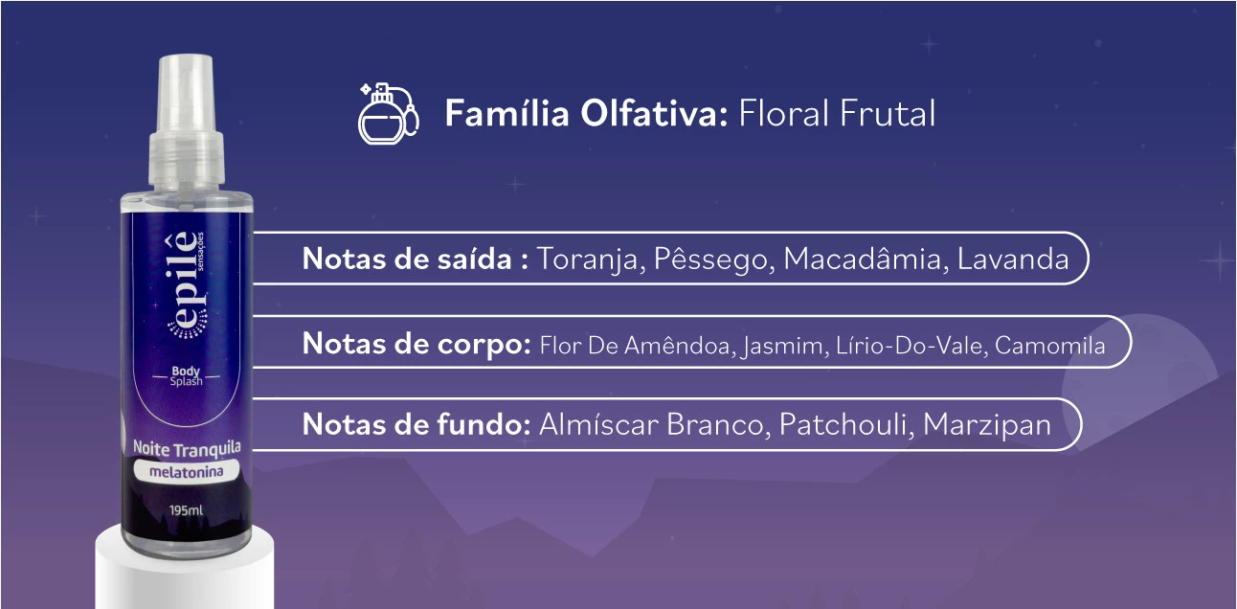The width and height of the screenshot is (1237, 609).
Task: Click the spray bottle cap
Action: (x=186, y=124)
